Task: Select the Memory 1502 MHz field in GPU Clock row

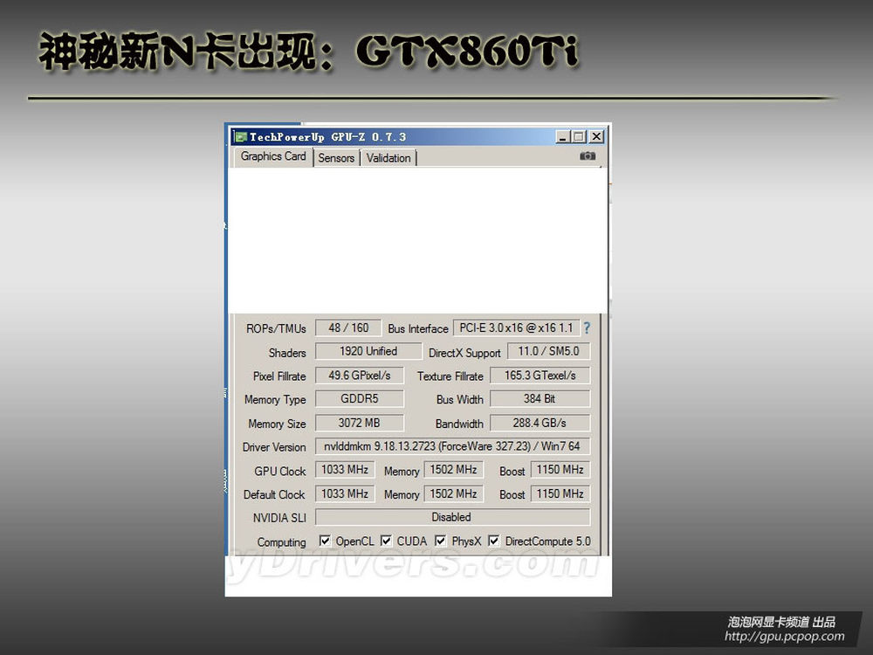Action: (x=453, y=470)
